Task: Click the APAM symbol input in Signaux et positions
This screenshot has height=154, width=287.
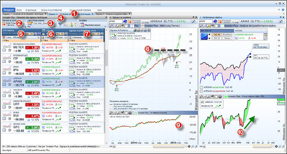Action: (116, 21)
